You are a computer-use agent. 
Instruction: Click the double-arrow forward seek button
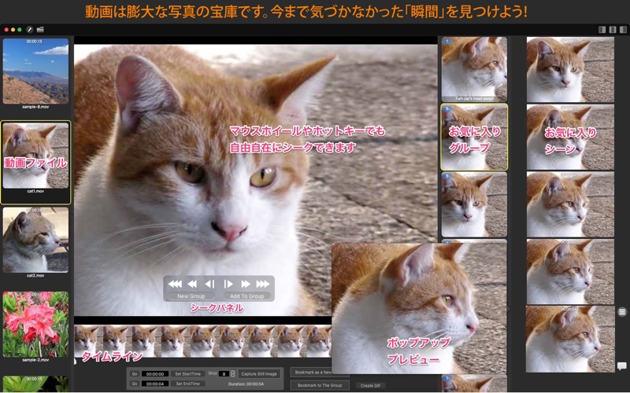pyautogui.click(x=246, y=284)
